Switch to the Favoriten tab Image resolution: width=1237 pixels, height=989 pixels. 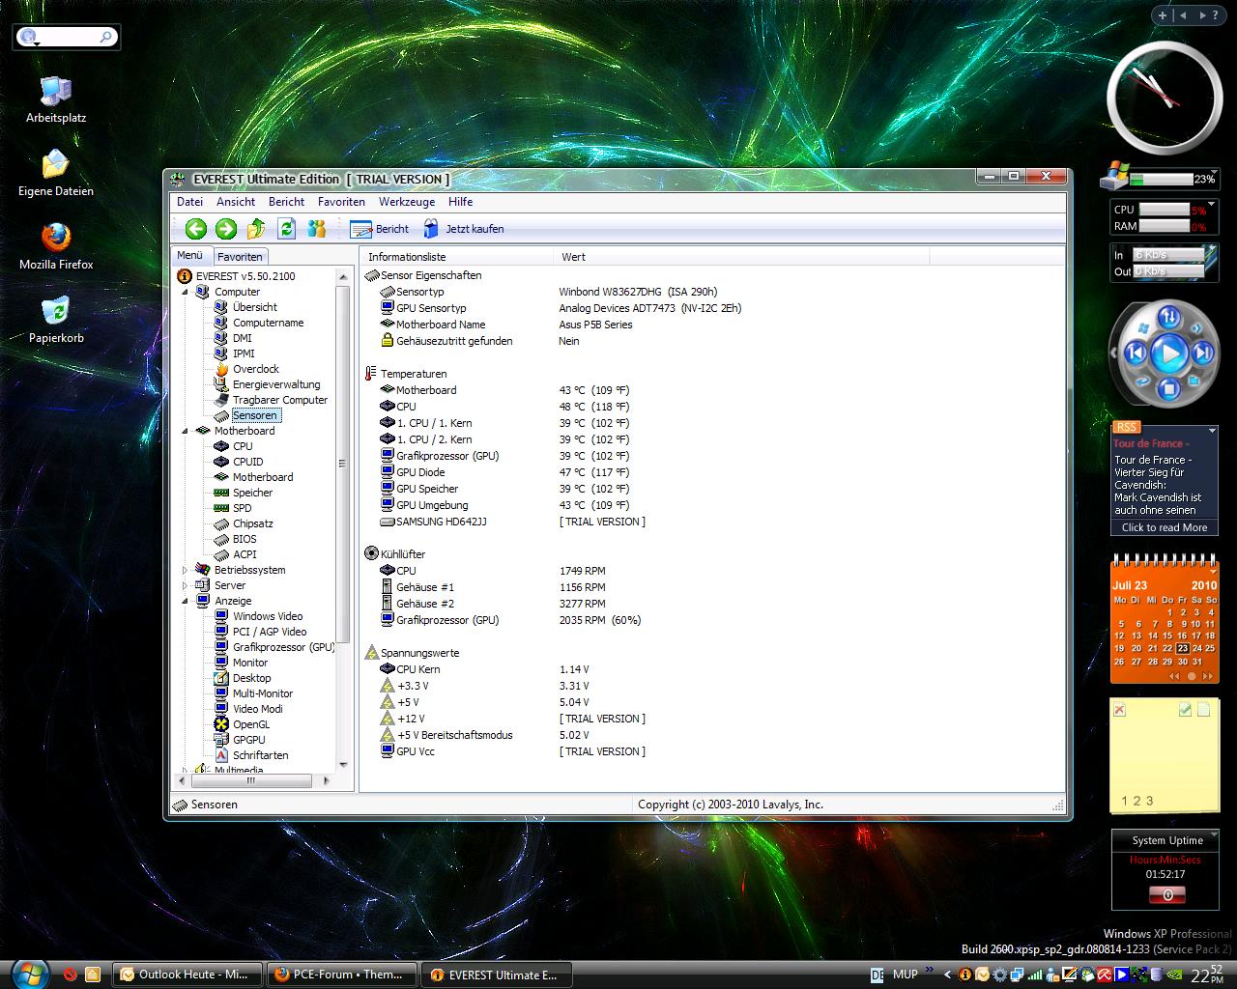(240, 257)
